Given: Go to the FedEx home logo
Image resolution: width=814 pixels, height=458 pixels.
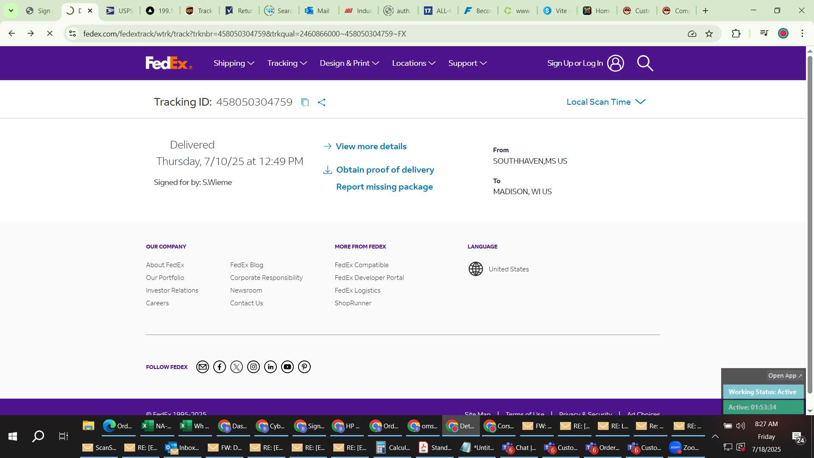Looking at the screenshot, I should [x=169, y=63].
